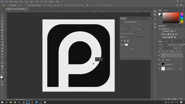Select the Move tool in the toolbox
The image size is (185, 104).
coord(2,12)
